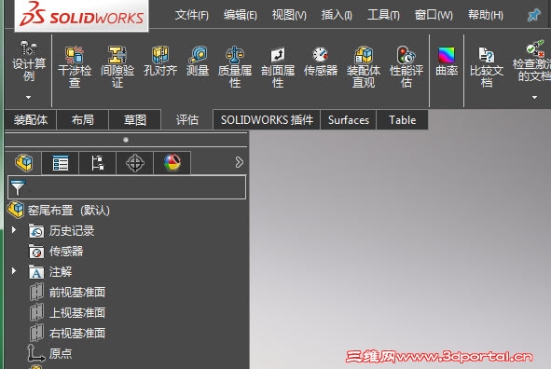551x369 pixels.
Task: Open the 插入(I) menu
Action: [x=337, y=15]
